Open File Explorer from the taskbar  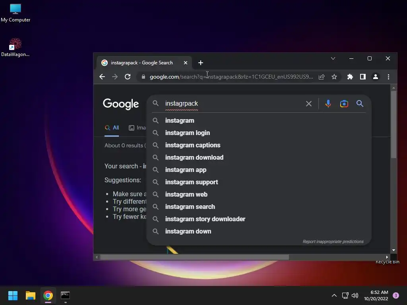tap(30, 295)
